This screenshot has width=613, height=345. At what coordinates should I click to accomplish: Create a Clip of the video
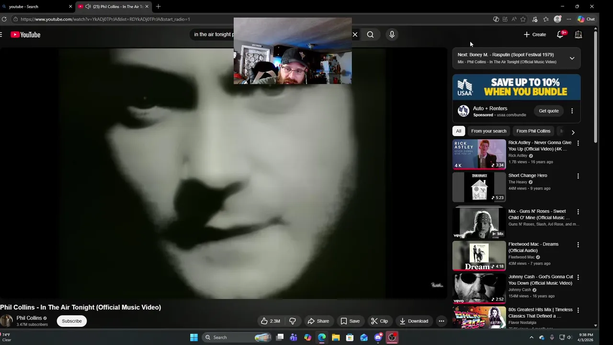point(379,321)
